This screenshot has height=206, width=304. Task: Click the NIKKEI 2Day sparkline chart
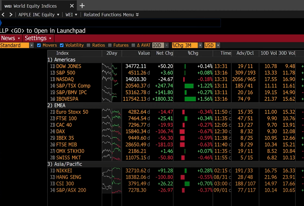pos(111,171)
